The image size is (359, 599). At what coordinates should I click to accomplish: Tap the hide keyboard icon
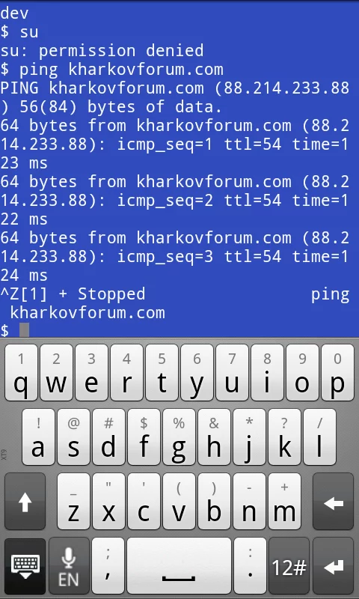pyautogui.click(x=25, y=565)
